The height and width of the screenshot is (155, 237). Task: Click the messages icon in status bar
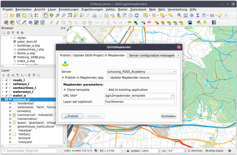click(229, 151)
